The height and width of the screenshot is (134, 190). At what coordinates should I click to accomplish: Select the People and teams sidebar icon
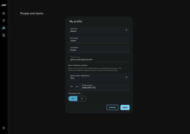tap(3, 28)
